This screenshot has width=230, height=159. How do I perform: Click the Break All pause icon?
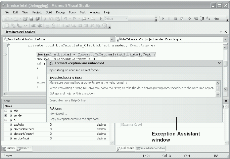(x=169, y=19)
